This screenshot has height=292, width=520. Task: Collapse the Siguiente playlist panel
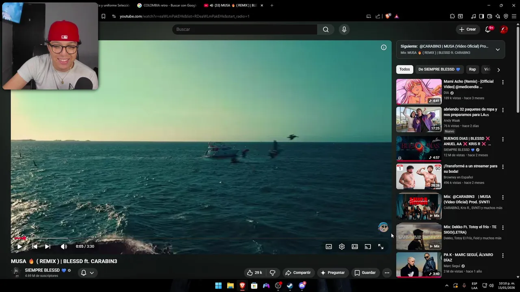(x=498, y=49)
